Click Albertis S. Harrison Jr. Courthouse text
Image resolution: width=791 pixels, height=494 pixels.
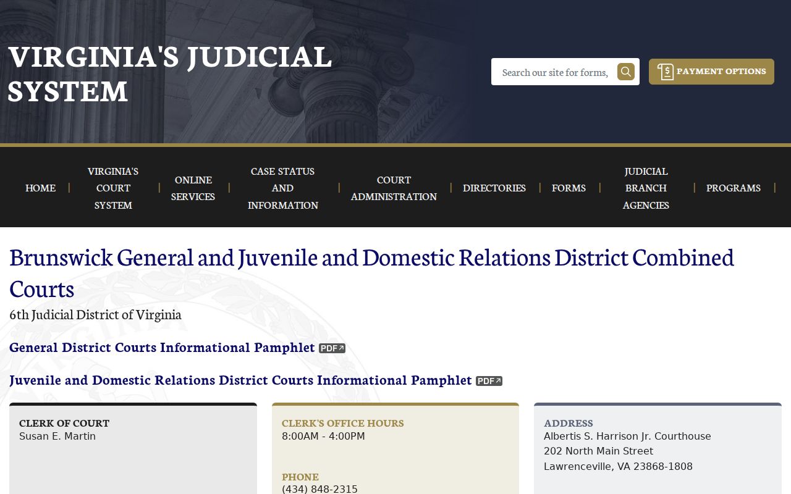pos(627,437)
